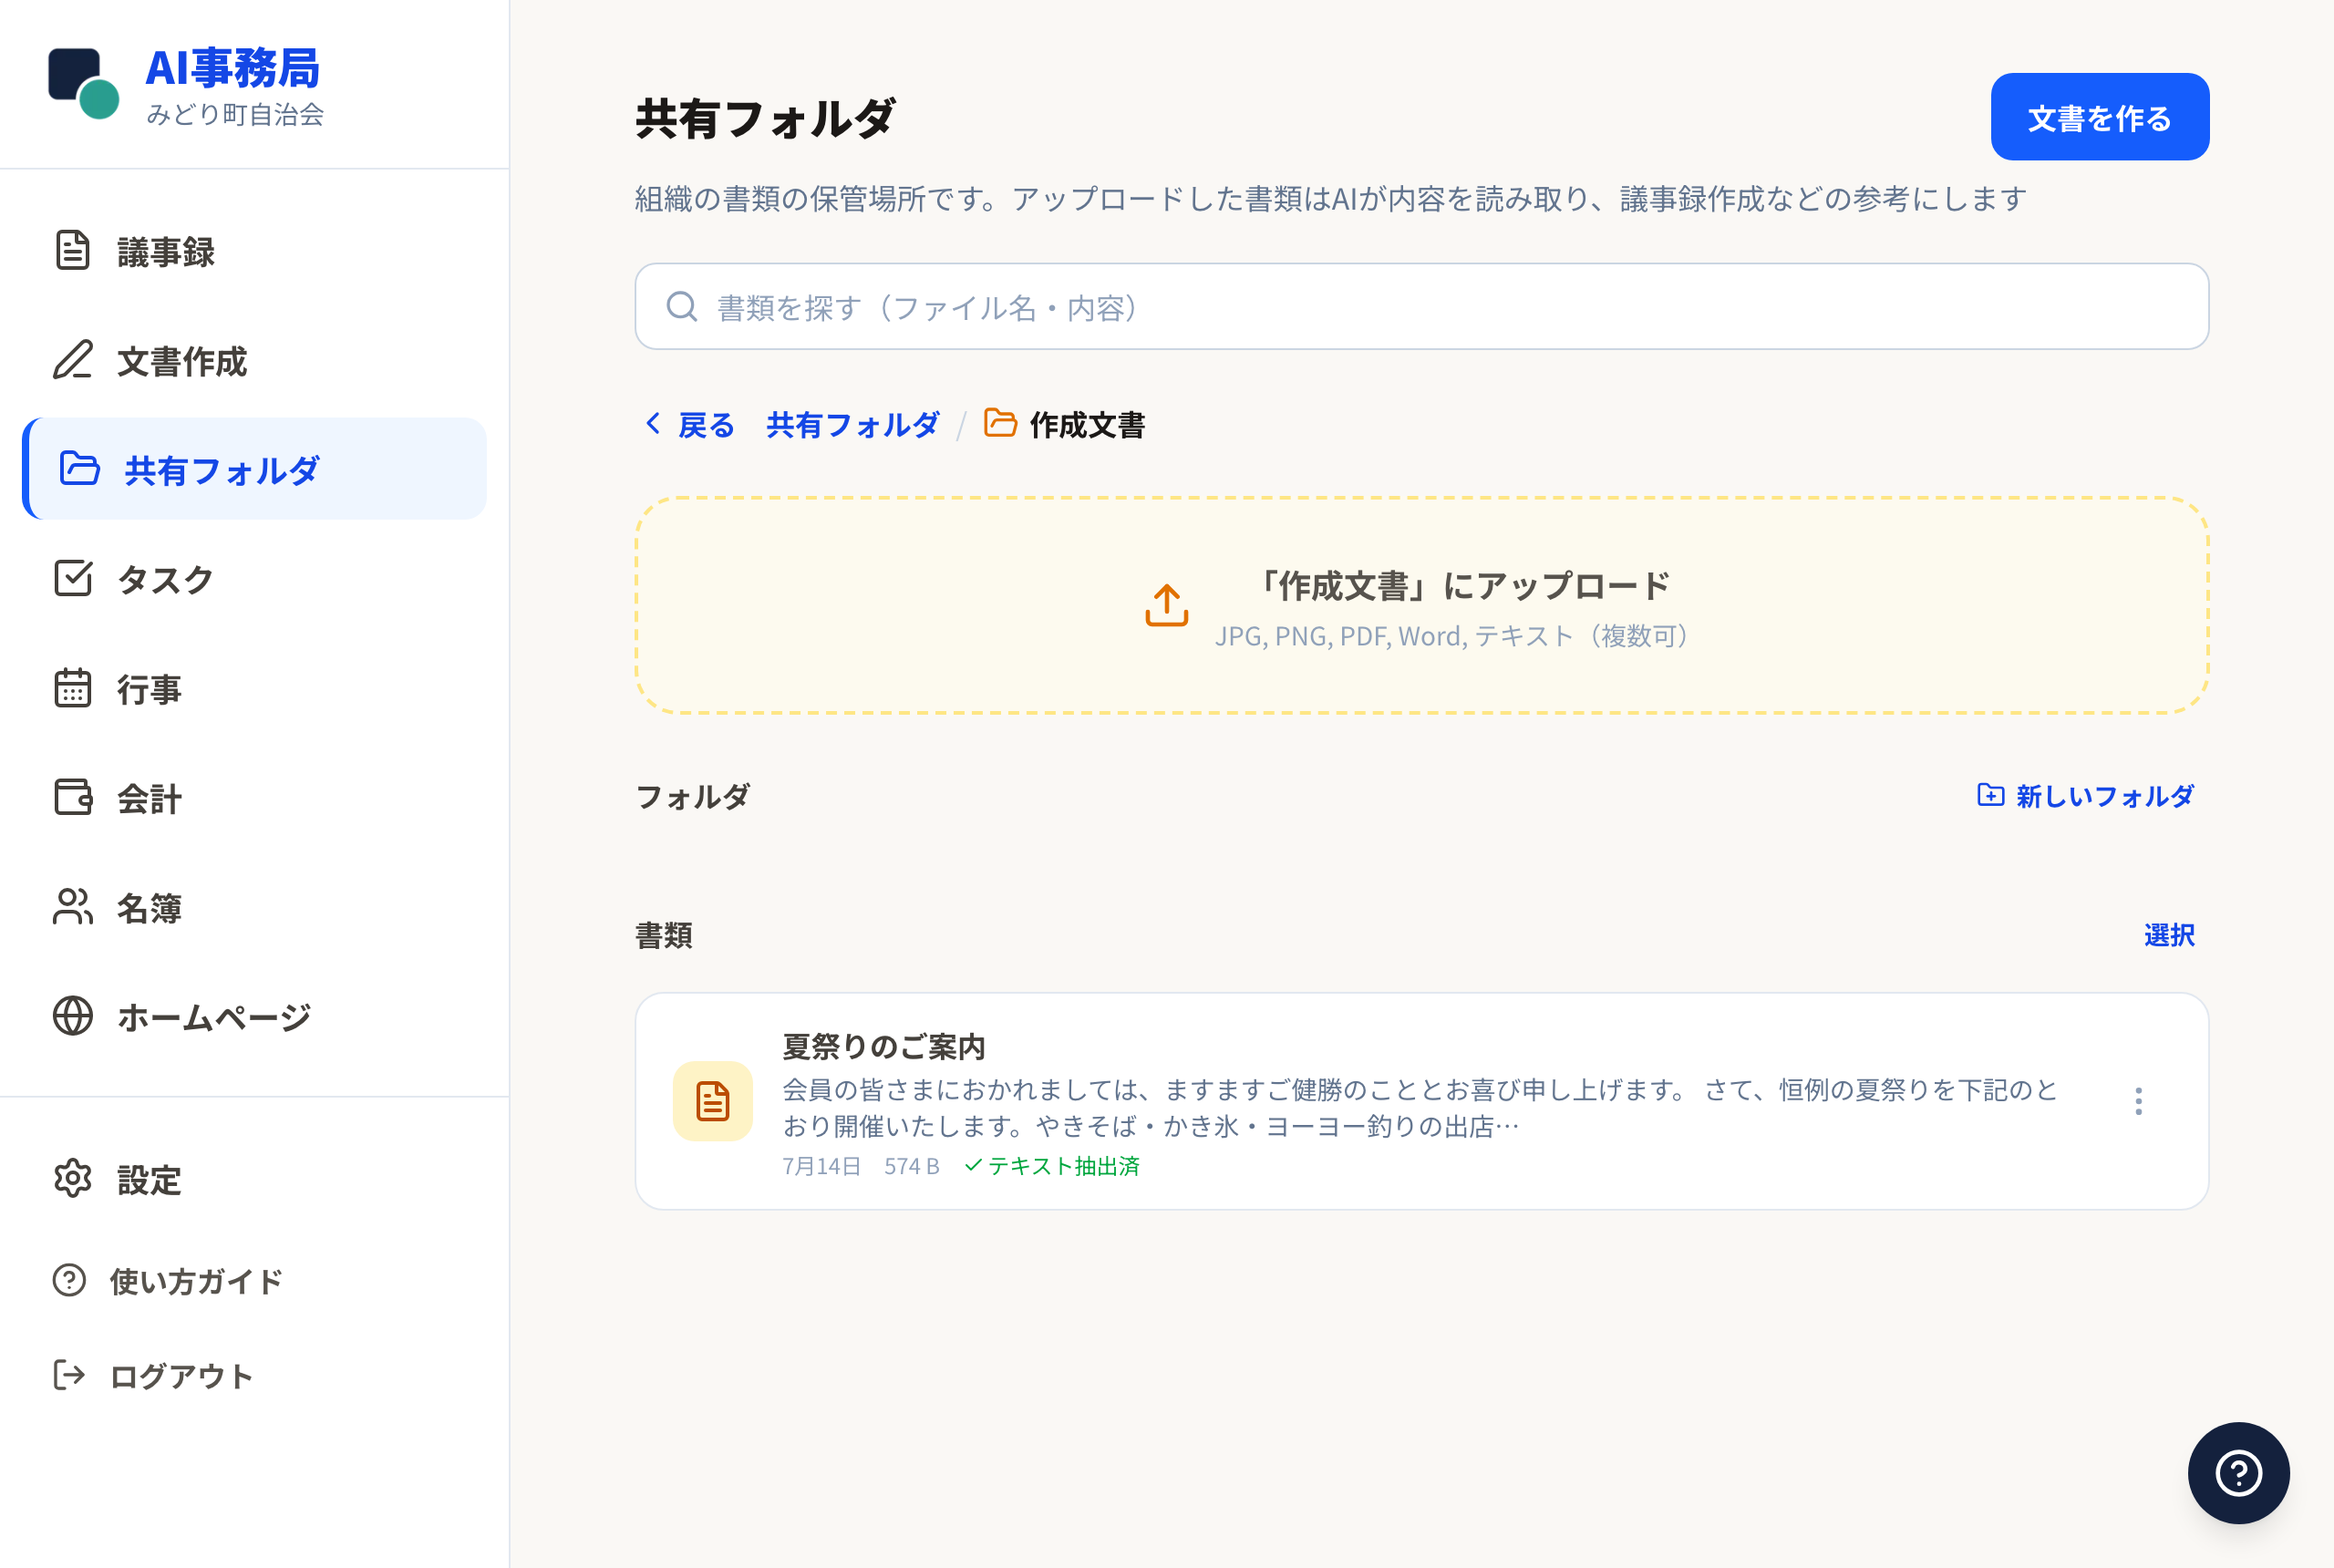Click the 共有フォルダ folder icon in sidebar
This screenshot has width=2334, height=1568.
(79, 469)
